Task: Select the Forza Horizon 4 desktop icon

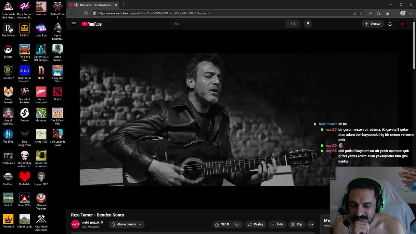Action: point(41,95)
